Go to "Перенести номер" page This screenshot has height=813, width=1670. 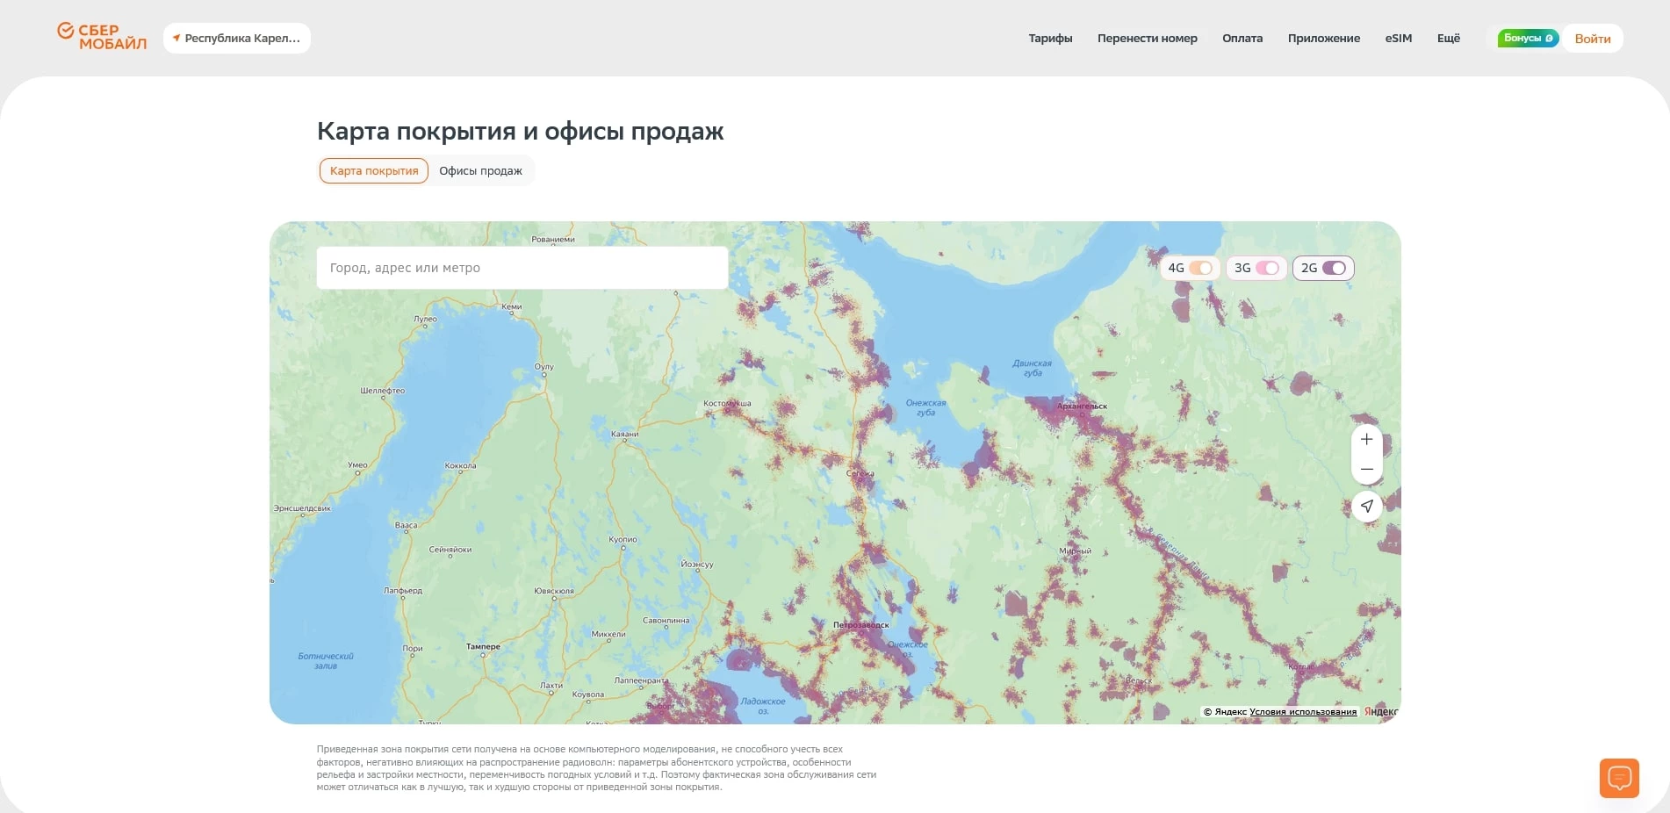[x=1147, y=39]
